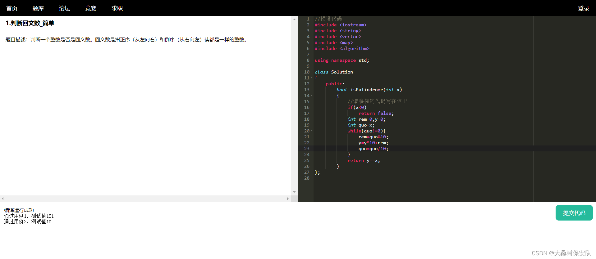Place cursor on '#include <algorithm>' line
596x259 pixels.
coord(342,48)
